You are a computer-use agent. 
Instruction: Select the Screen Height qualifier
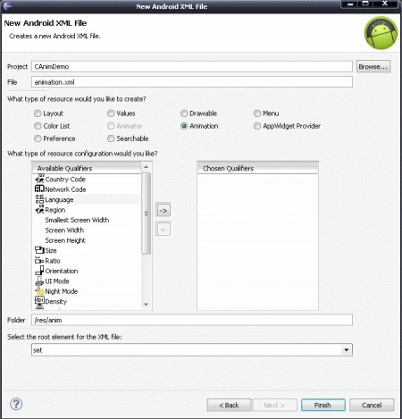tap(87, 240)
